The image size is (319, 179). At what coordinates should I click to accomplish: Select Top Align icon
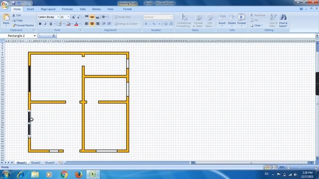pyautogui.click(x=87, y=17)
